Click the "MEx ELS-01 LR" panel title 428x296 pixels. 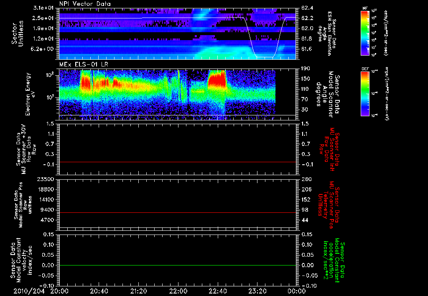click(83, 65)
